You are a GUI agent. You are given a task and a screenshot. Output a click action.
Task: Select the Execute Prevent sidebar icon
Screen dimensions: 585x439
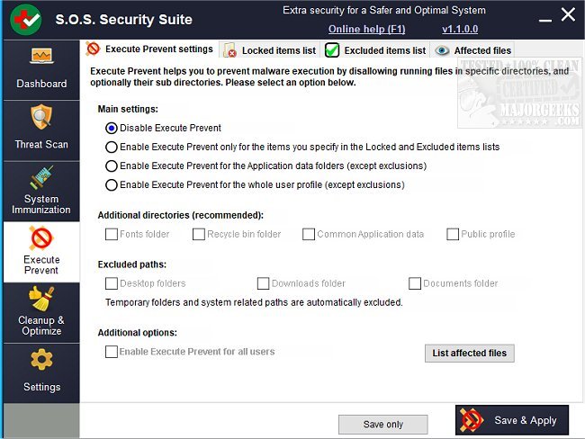click(40, 237)
